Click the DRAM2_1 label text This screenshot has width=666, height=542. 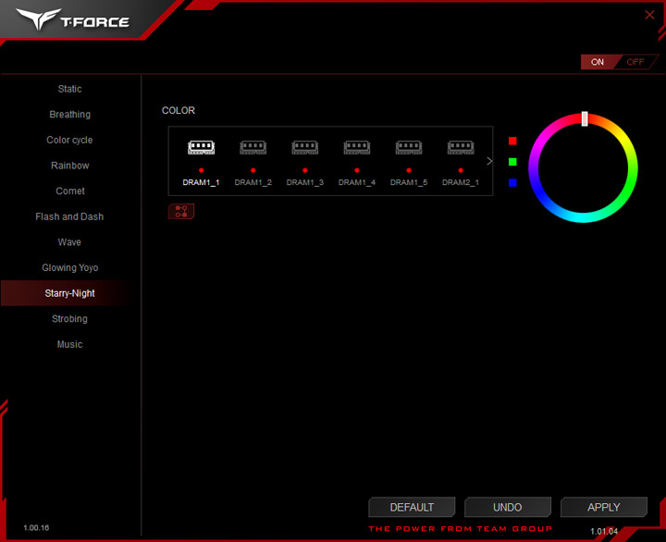[461, 182]
